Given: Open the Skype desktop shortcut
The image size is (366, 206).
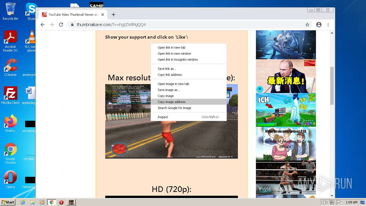Looking at the screenshot, I should pyautogui.click(x=31, y=12).
